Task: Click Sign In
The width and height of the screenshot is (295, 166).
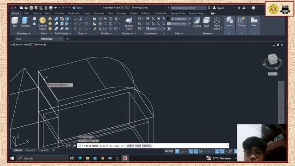Action: click(x=218, y=8)
